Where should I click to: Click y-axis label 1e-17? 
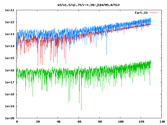10,82
